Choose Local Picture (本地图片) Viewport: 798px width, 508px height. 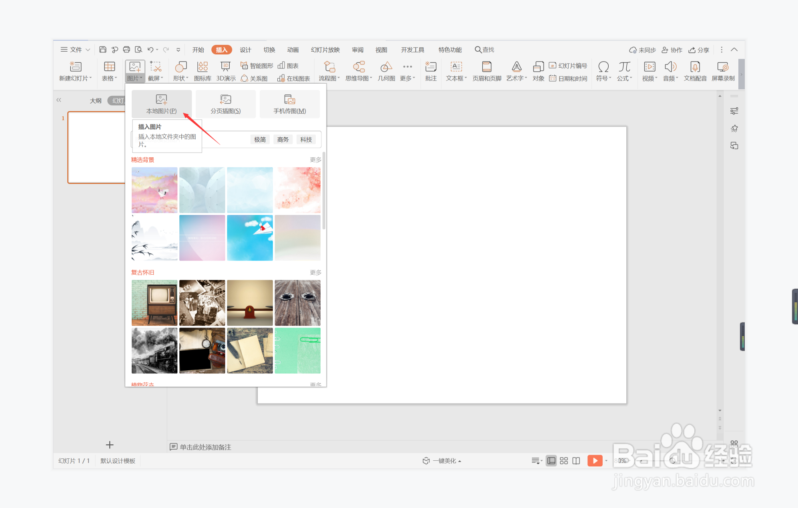(162, 104)
